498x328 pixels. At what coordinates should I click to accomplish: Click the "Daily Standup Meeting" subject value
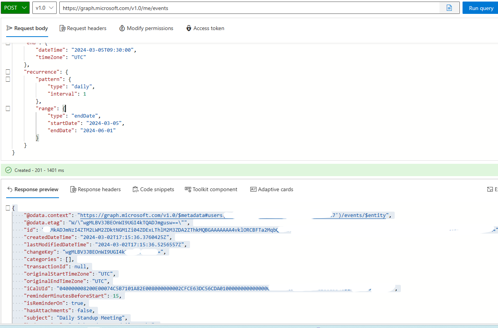click(92, 318)
